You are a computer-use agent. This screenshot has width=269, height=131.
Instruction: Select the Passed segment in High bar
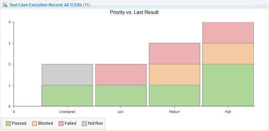click(x=228, y=85)
